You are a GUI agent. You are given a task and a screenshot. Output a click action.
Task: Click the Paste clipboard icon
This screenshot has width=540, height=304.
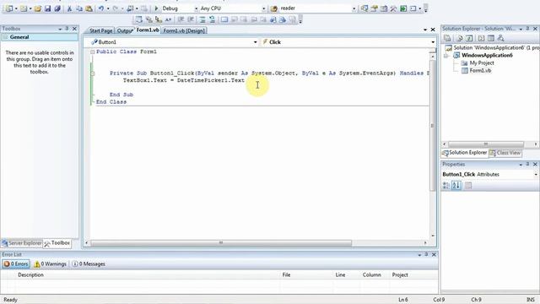point(89,8)
